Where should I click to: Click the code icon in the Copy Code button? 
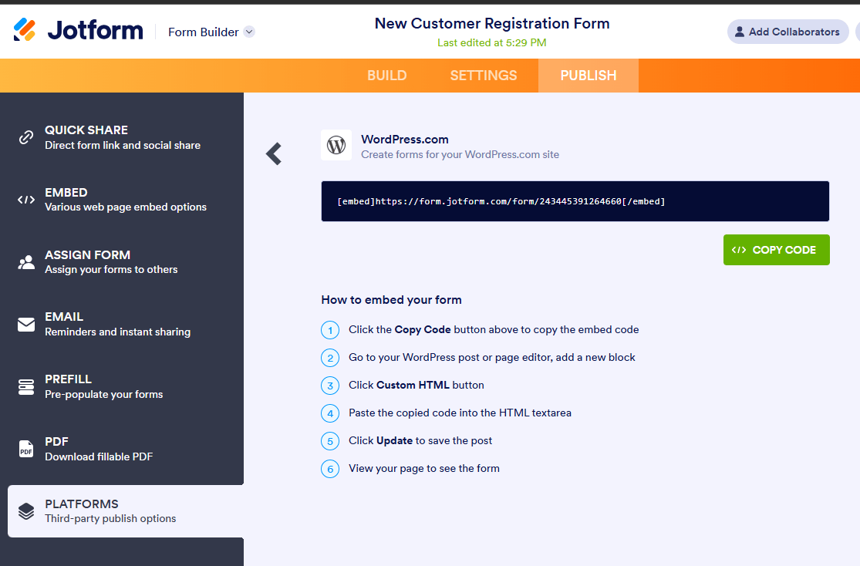pyautogui.click(x=739, y=250)
